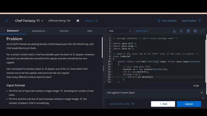Go to Next Problem

tap(189, 21)
